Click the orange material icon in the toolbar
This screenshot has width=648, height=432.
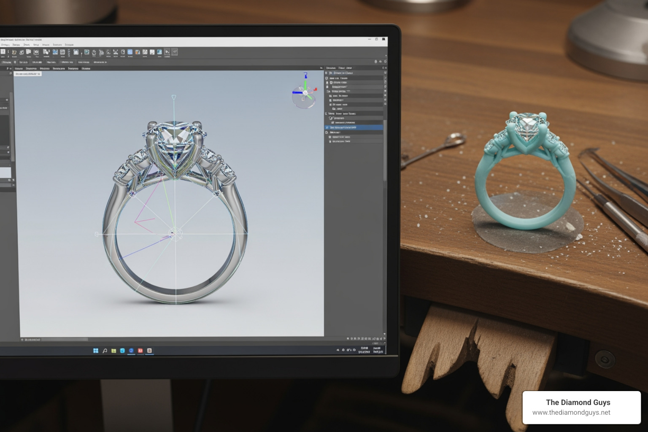[x=137, y=52]
